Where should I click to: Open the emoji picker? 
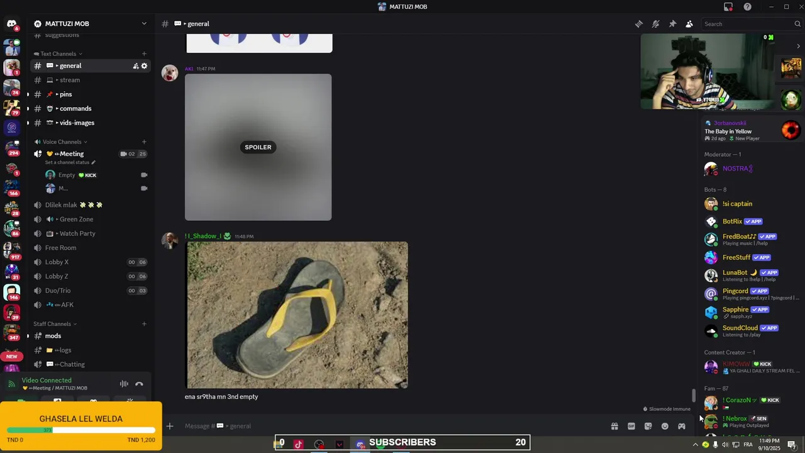click(x=665, y=426)
